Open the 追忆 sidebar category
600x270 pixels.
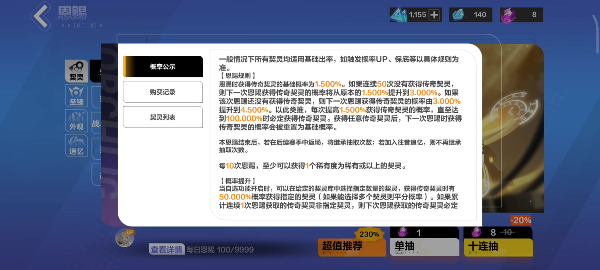point(76,145)
